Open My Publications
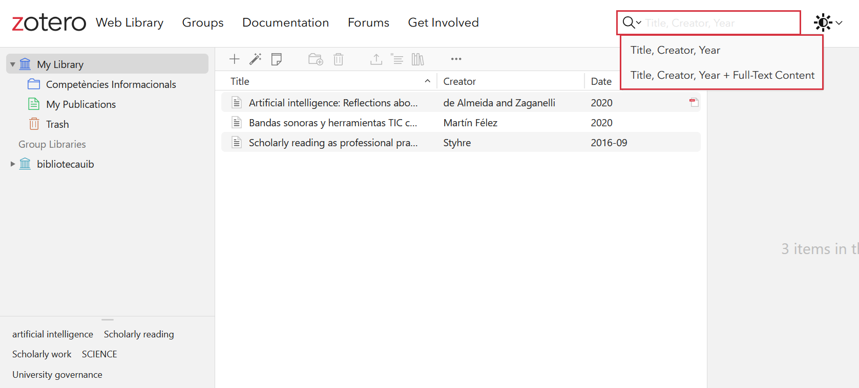Screen dimensions: 859x388 (x=107, y=104)
